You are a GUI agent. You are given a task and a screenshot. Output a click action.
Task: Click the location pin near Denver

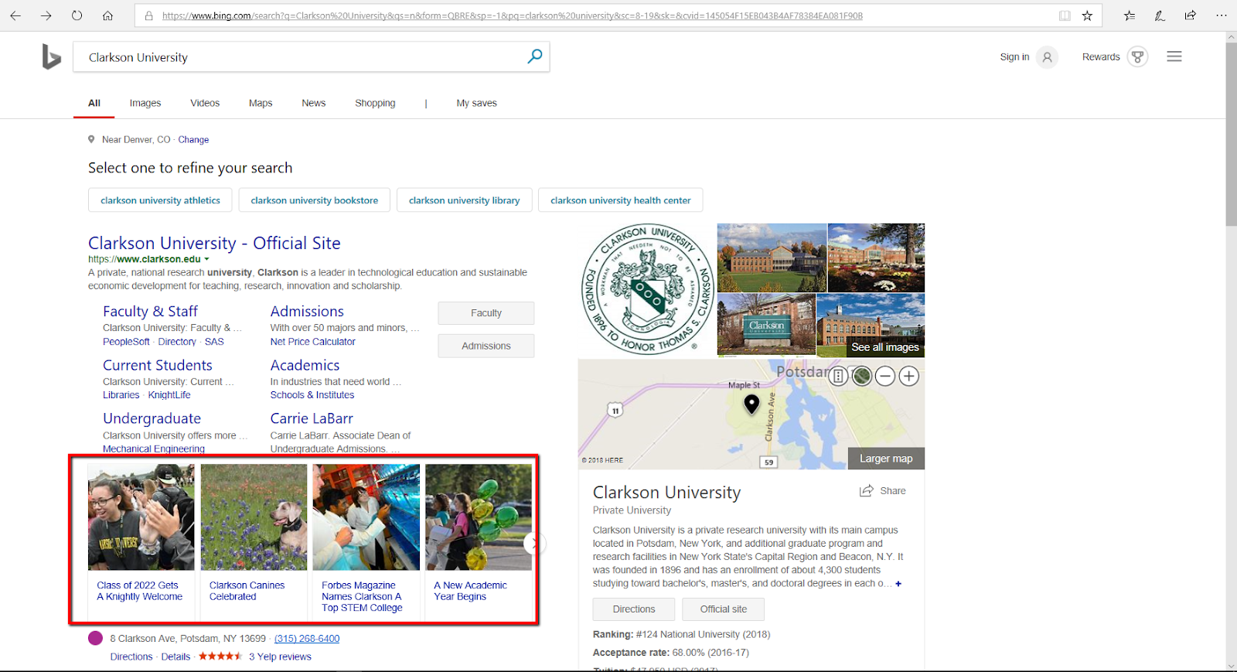91,139
